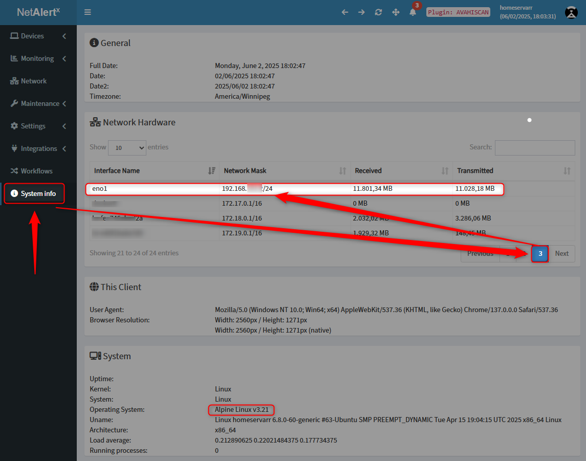Open the Show entries dropdown

point(127,148)
